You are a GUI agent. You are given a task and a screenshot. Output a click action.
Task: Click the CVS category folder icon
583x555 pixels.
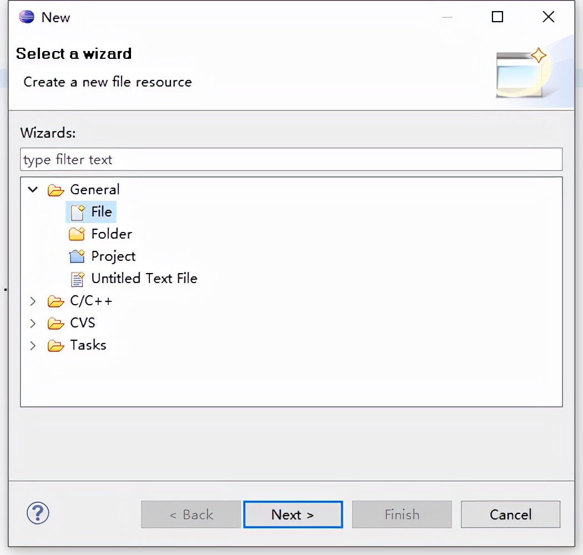(56, 324)
